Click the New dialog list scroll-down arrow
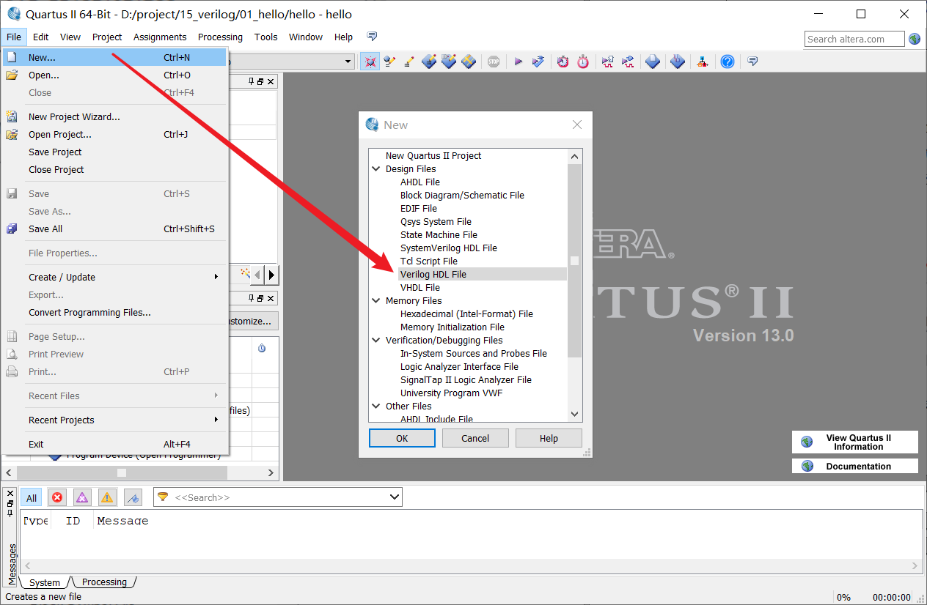The image size is (927, 605). (x=574, y=414)
